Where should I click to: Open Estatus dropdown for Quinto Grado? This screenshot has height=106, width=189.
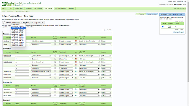click(106, 78)
